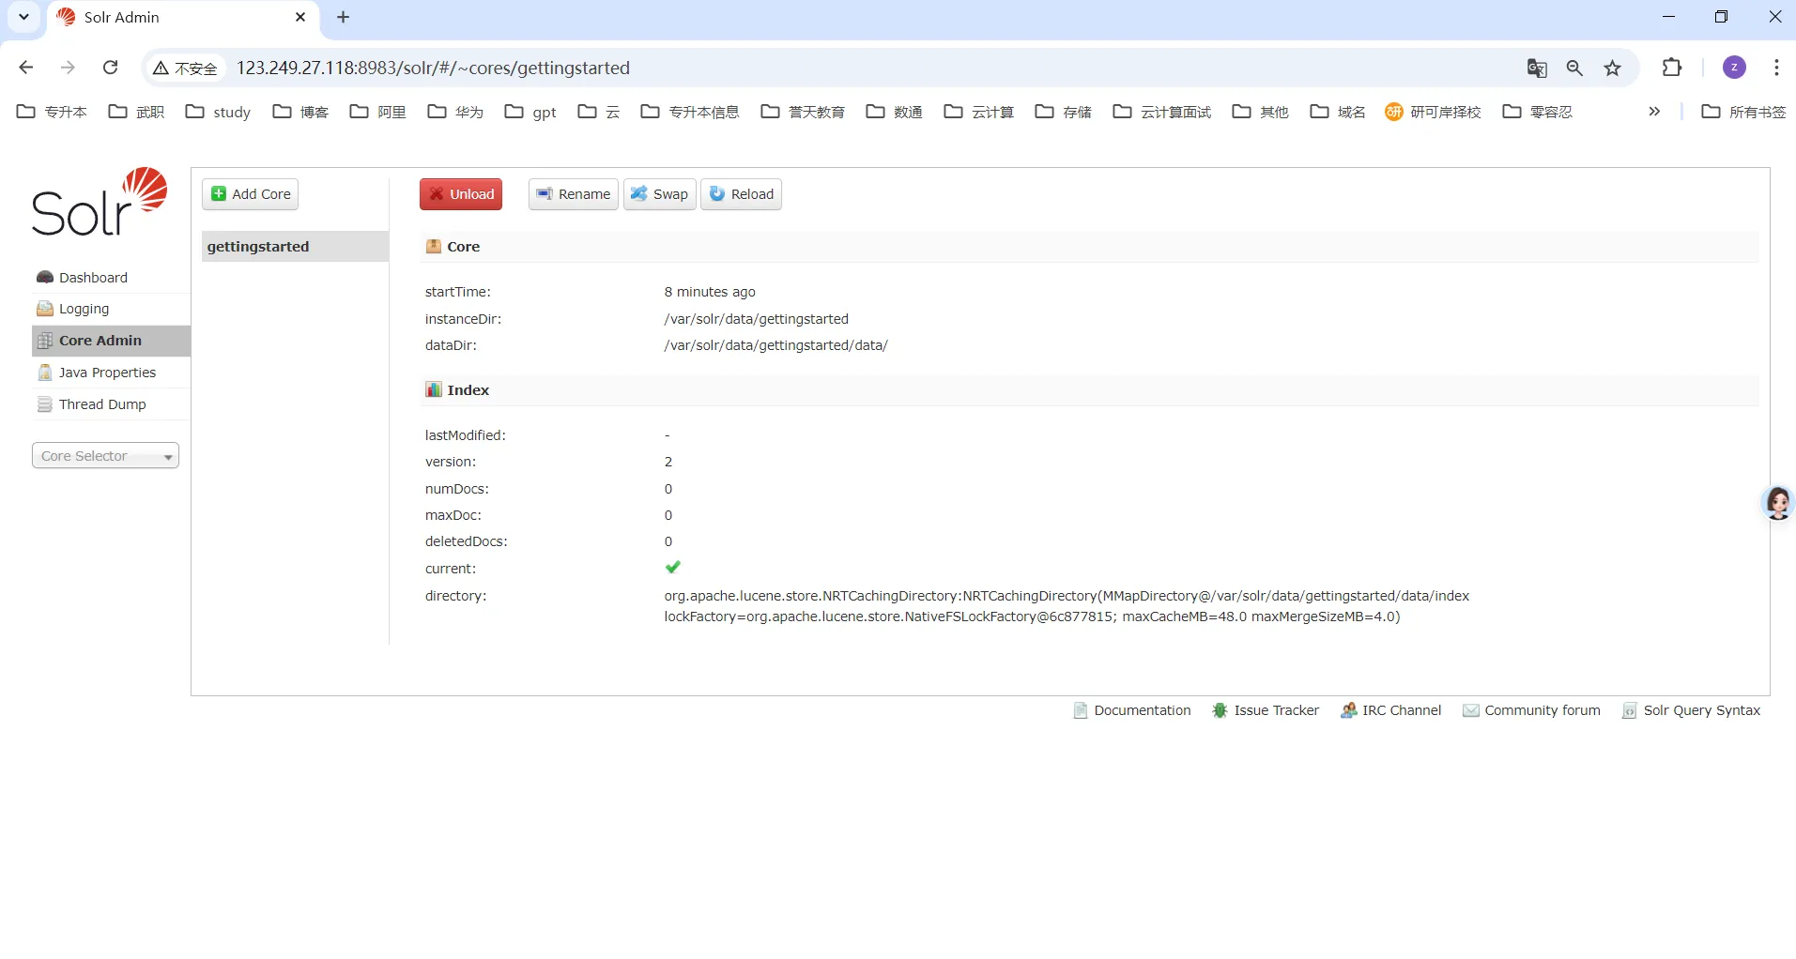Screen dimensions: 1796x959
Task: Expand the Core Selector dropdown
Action: (x=105, y=456)
